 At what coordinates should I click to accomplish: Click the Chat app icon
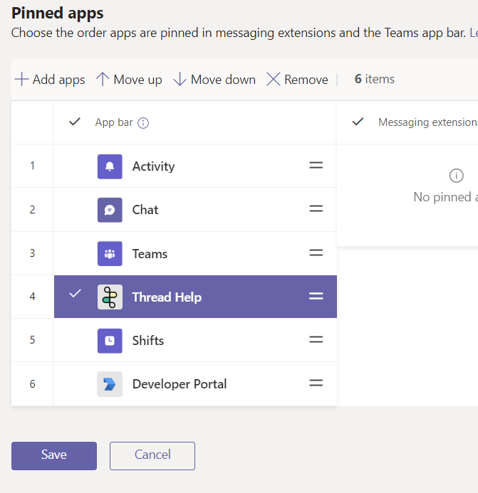[110, 210]
